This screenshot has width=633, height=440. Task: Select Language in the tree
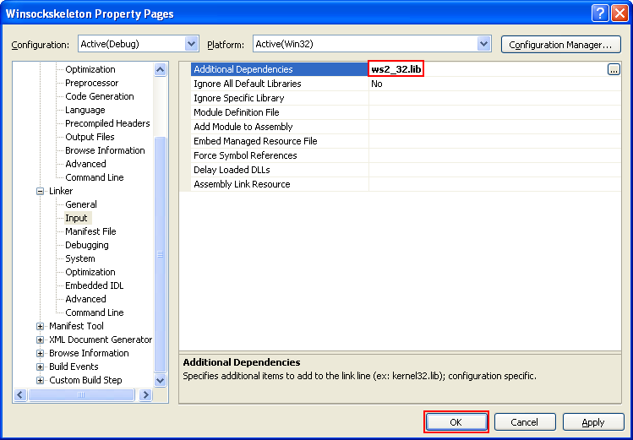click(x=85, y=110)
